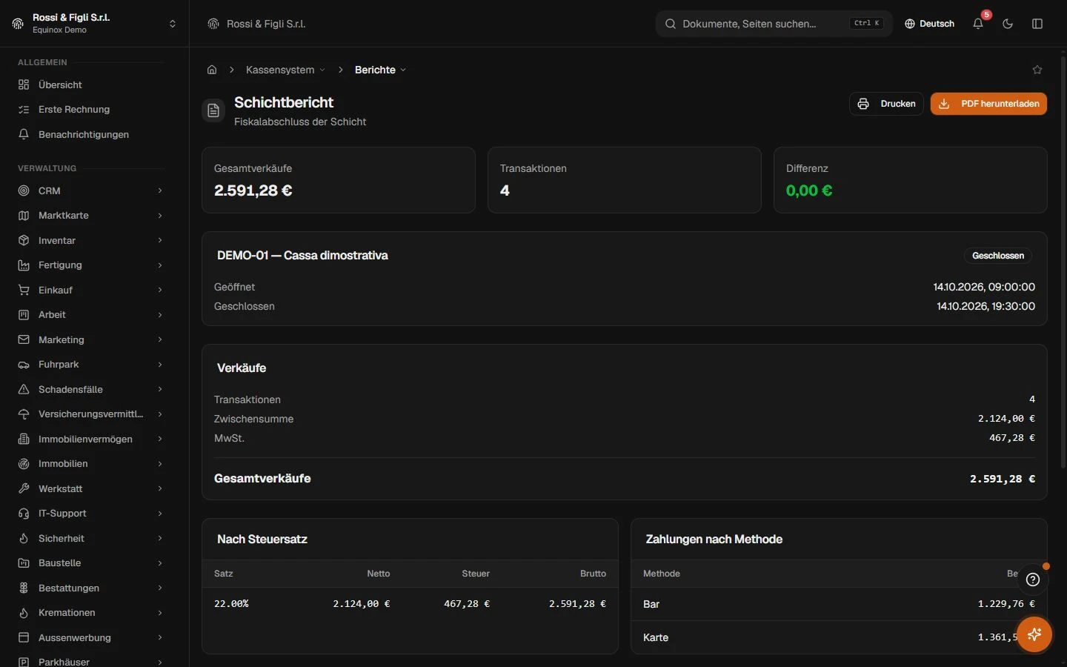Open Immobilien in the sidebar
Viewport: 1067px width, 667px height.
point(90,464)
